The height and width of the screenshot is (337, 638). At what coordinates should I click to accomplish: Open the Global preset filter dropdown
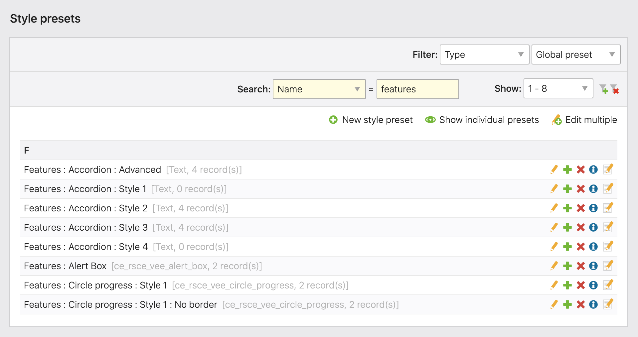coord(575,55)
